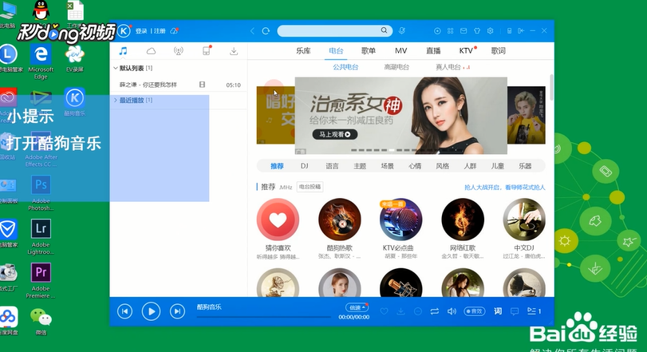Open the 酷狗热歌 radio station
The image size is (647, 352).
tap(339, 220)
